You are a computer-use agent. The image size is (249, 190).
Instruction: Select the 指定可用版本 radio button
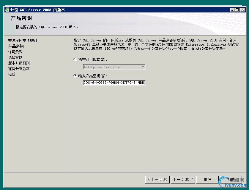[75, 60]
